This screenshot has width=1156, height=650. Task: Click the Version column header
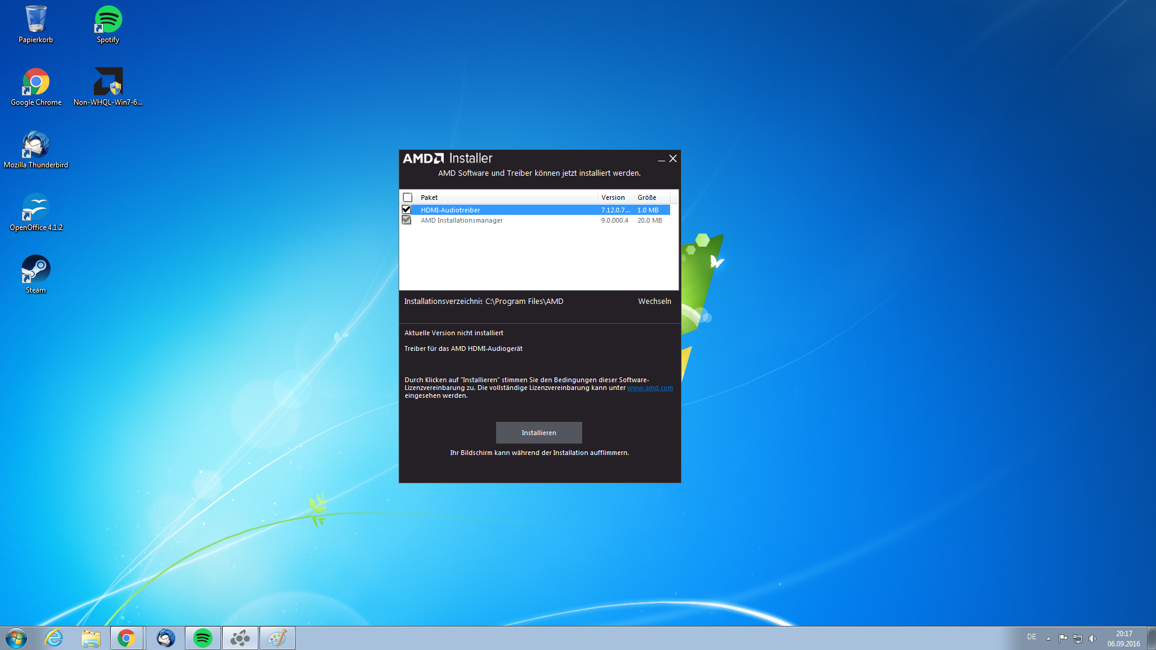coord(613,197)
